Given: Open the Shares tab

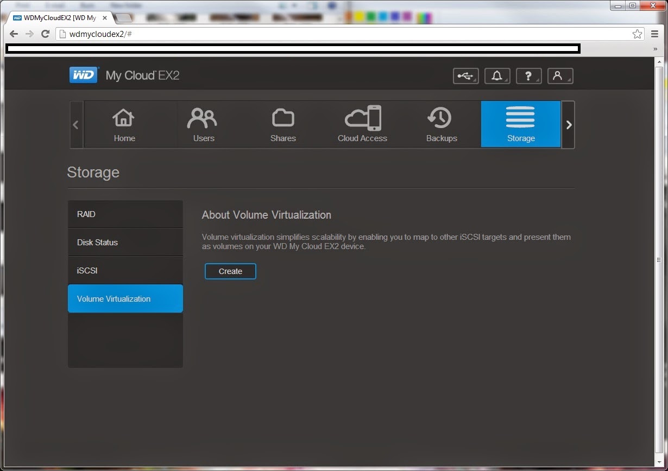Looking at the screenshot, I should 283,124.
